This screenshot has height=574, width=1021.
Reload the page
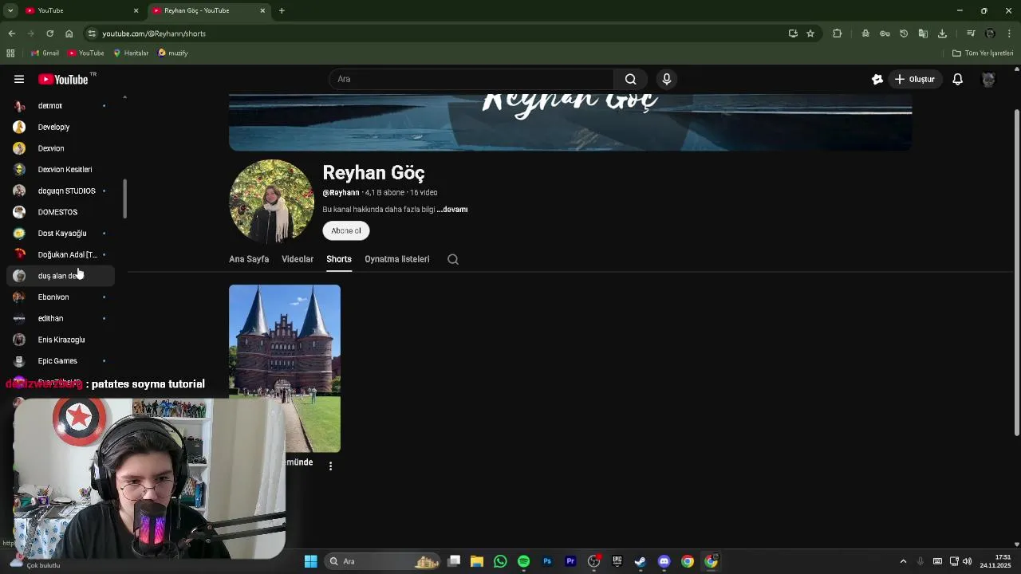[x=49, y=33]
